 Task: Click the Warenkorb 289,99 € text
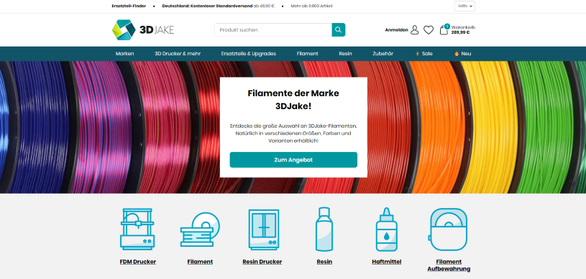(x=463, y=30)
